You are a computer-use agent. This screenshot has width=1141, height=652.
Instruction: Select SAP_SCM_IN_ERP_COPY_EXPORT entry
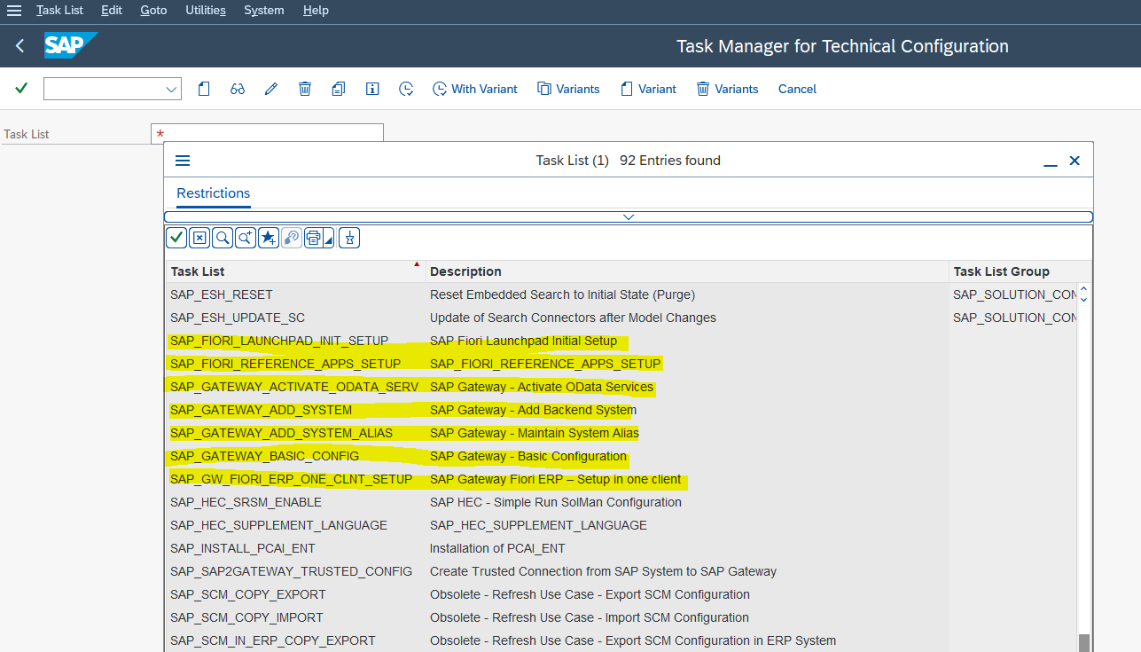pos(272,640)
